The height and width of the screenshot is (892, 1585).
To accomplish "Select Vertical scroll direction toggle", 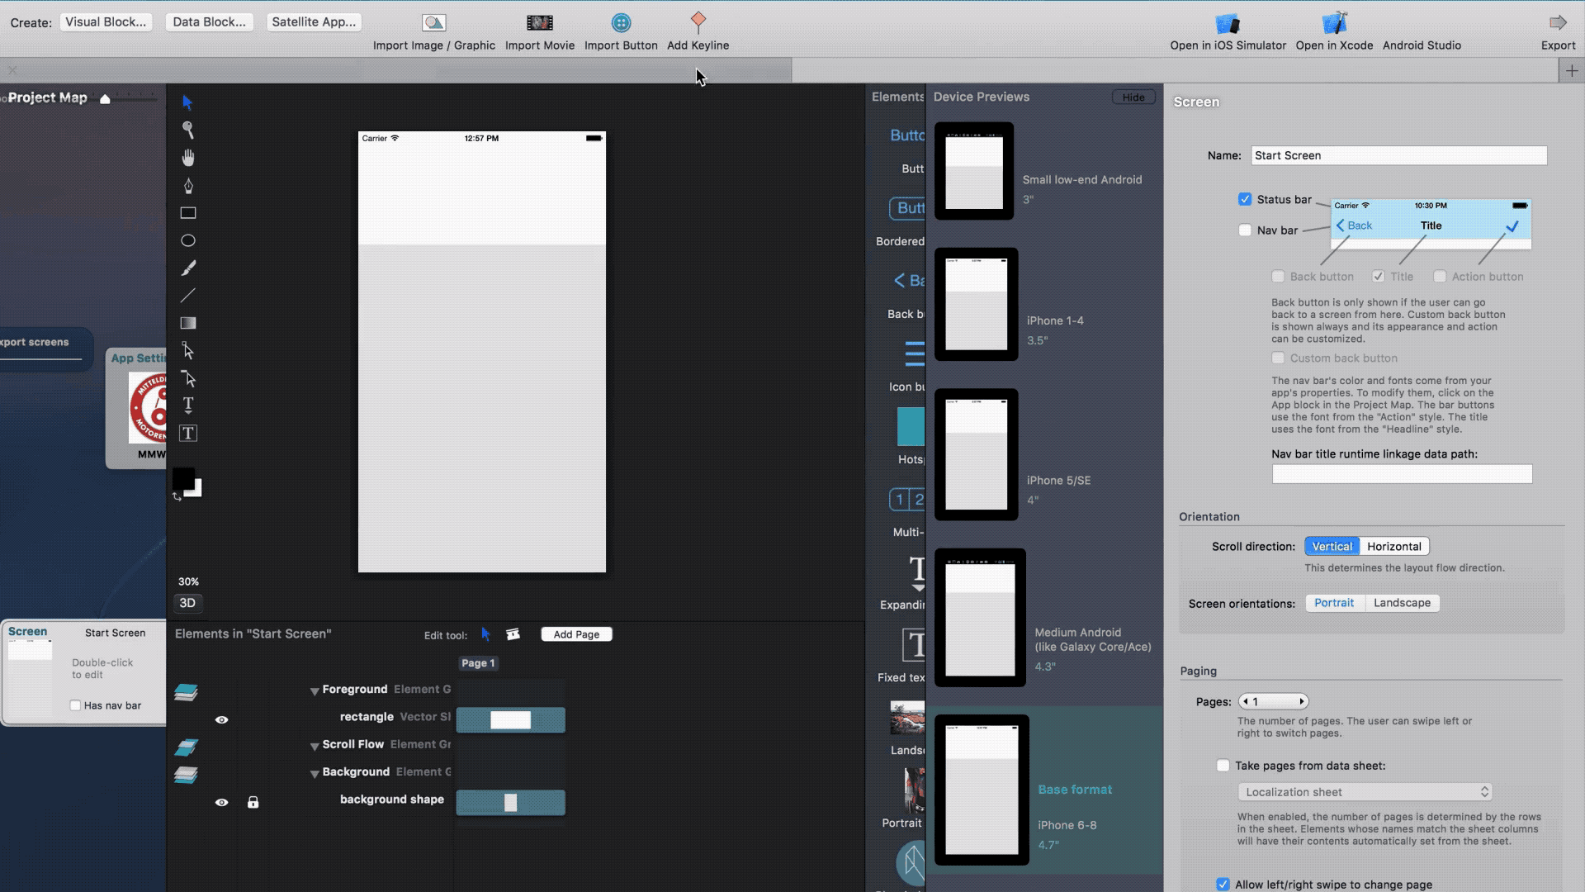I will (x=1332, y=546).
